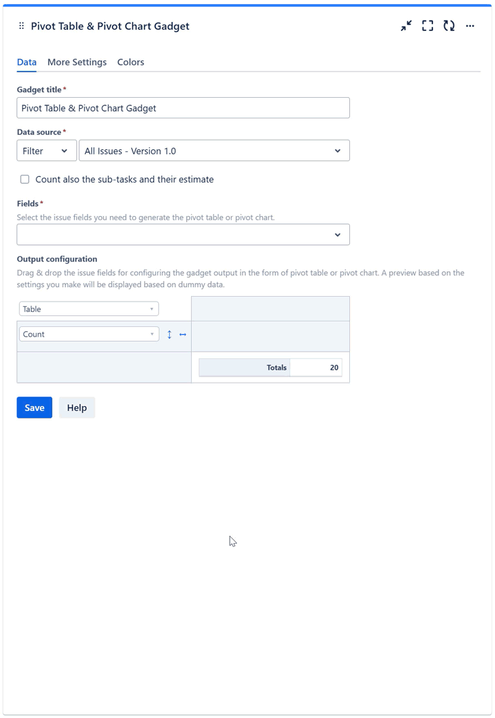
Task: Click the Totals value cell showing 20
Action: click(316, 368)
